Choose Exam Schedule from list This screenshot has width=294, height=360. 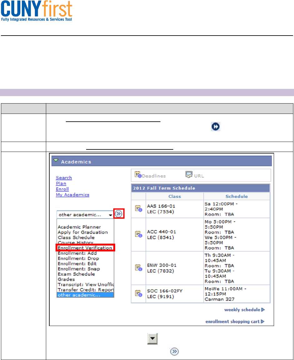pos(76,274)
